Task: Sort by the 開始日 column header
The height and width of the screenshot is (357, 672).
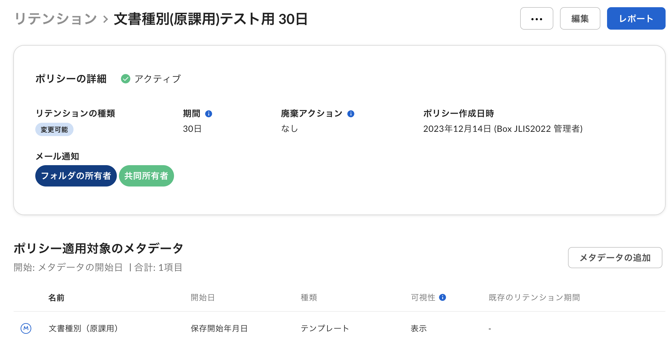Action: coord(203,297)
